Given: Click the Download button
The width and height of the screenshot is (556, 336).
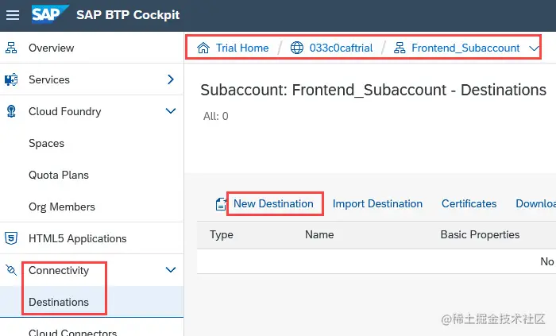Looking at the screenshot, I should point(535,204).
